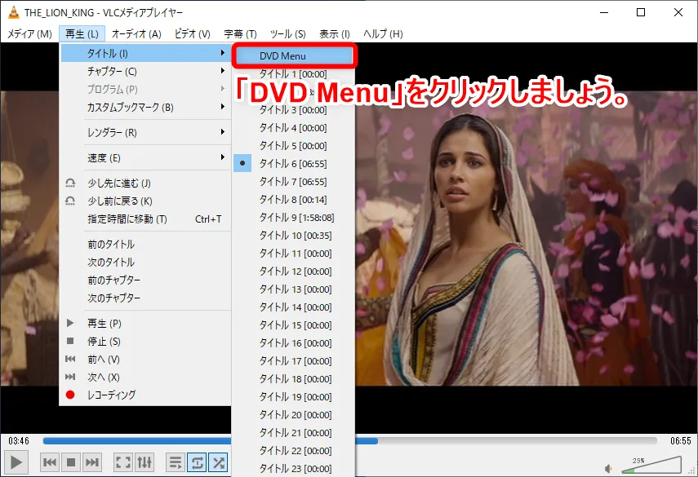The image size is (698, 477).
Task: Click 再生 (P) play menu entry
Action: 145,323
